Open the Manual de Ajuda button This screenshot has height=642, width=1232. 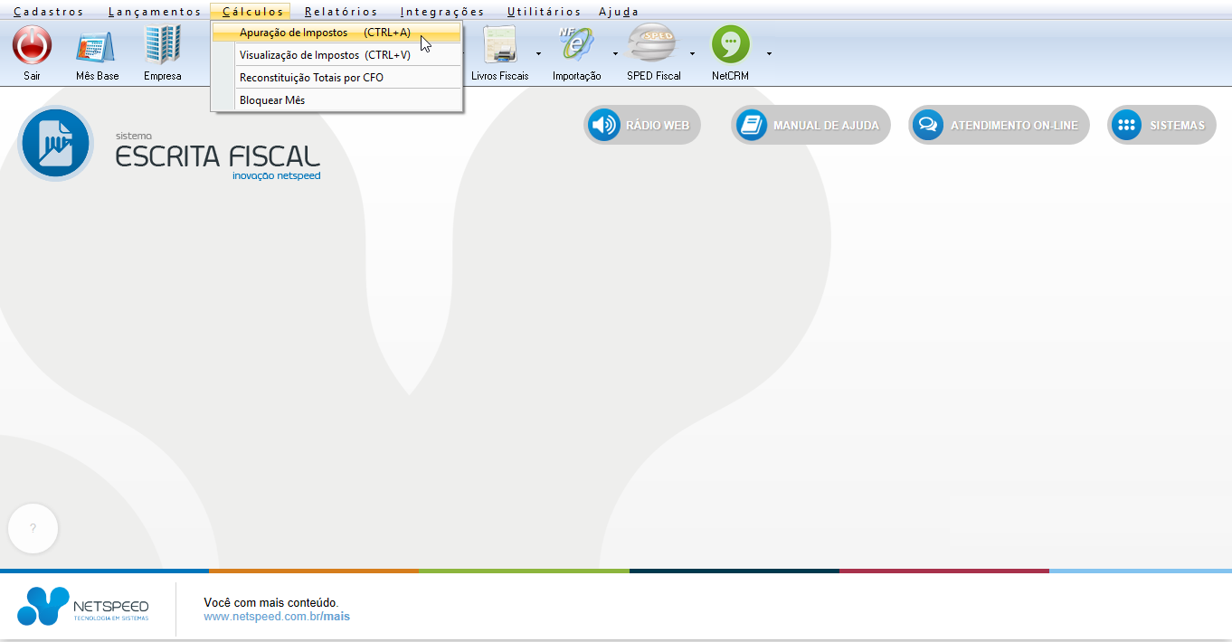[x=810, y=125]
